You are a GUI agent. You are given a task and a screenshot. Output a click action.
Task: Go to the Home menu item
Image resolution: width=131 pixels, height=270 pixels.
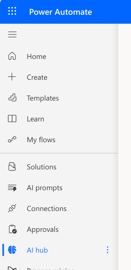(x=59, y=56)
